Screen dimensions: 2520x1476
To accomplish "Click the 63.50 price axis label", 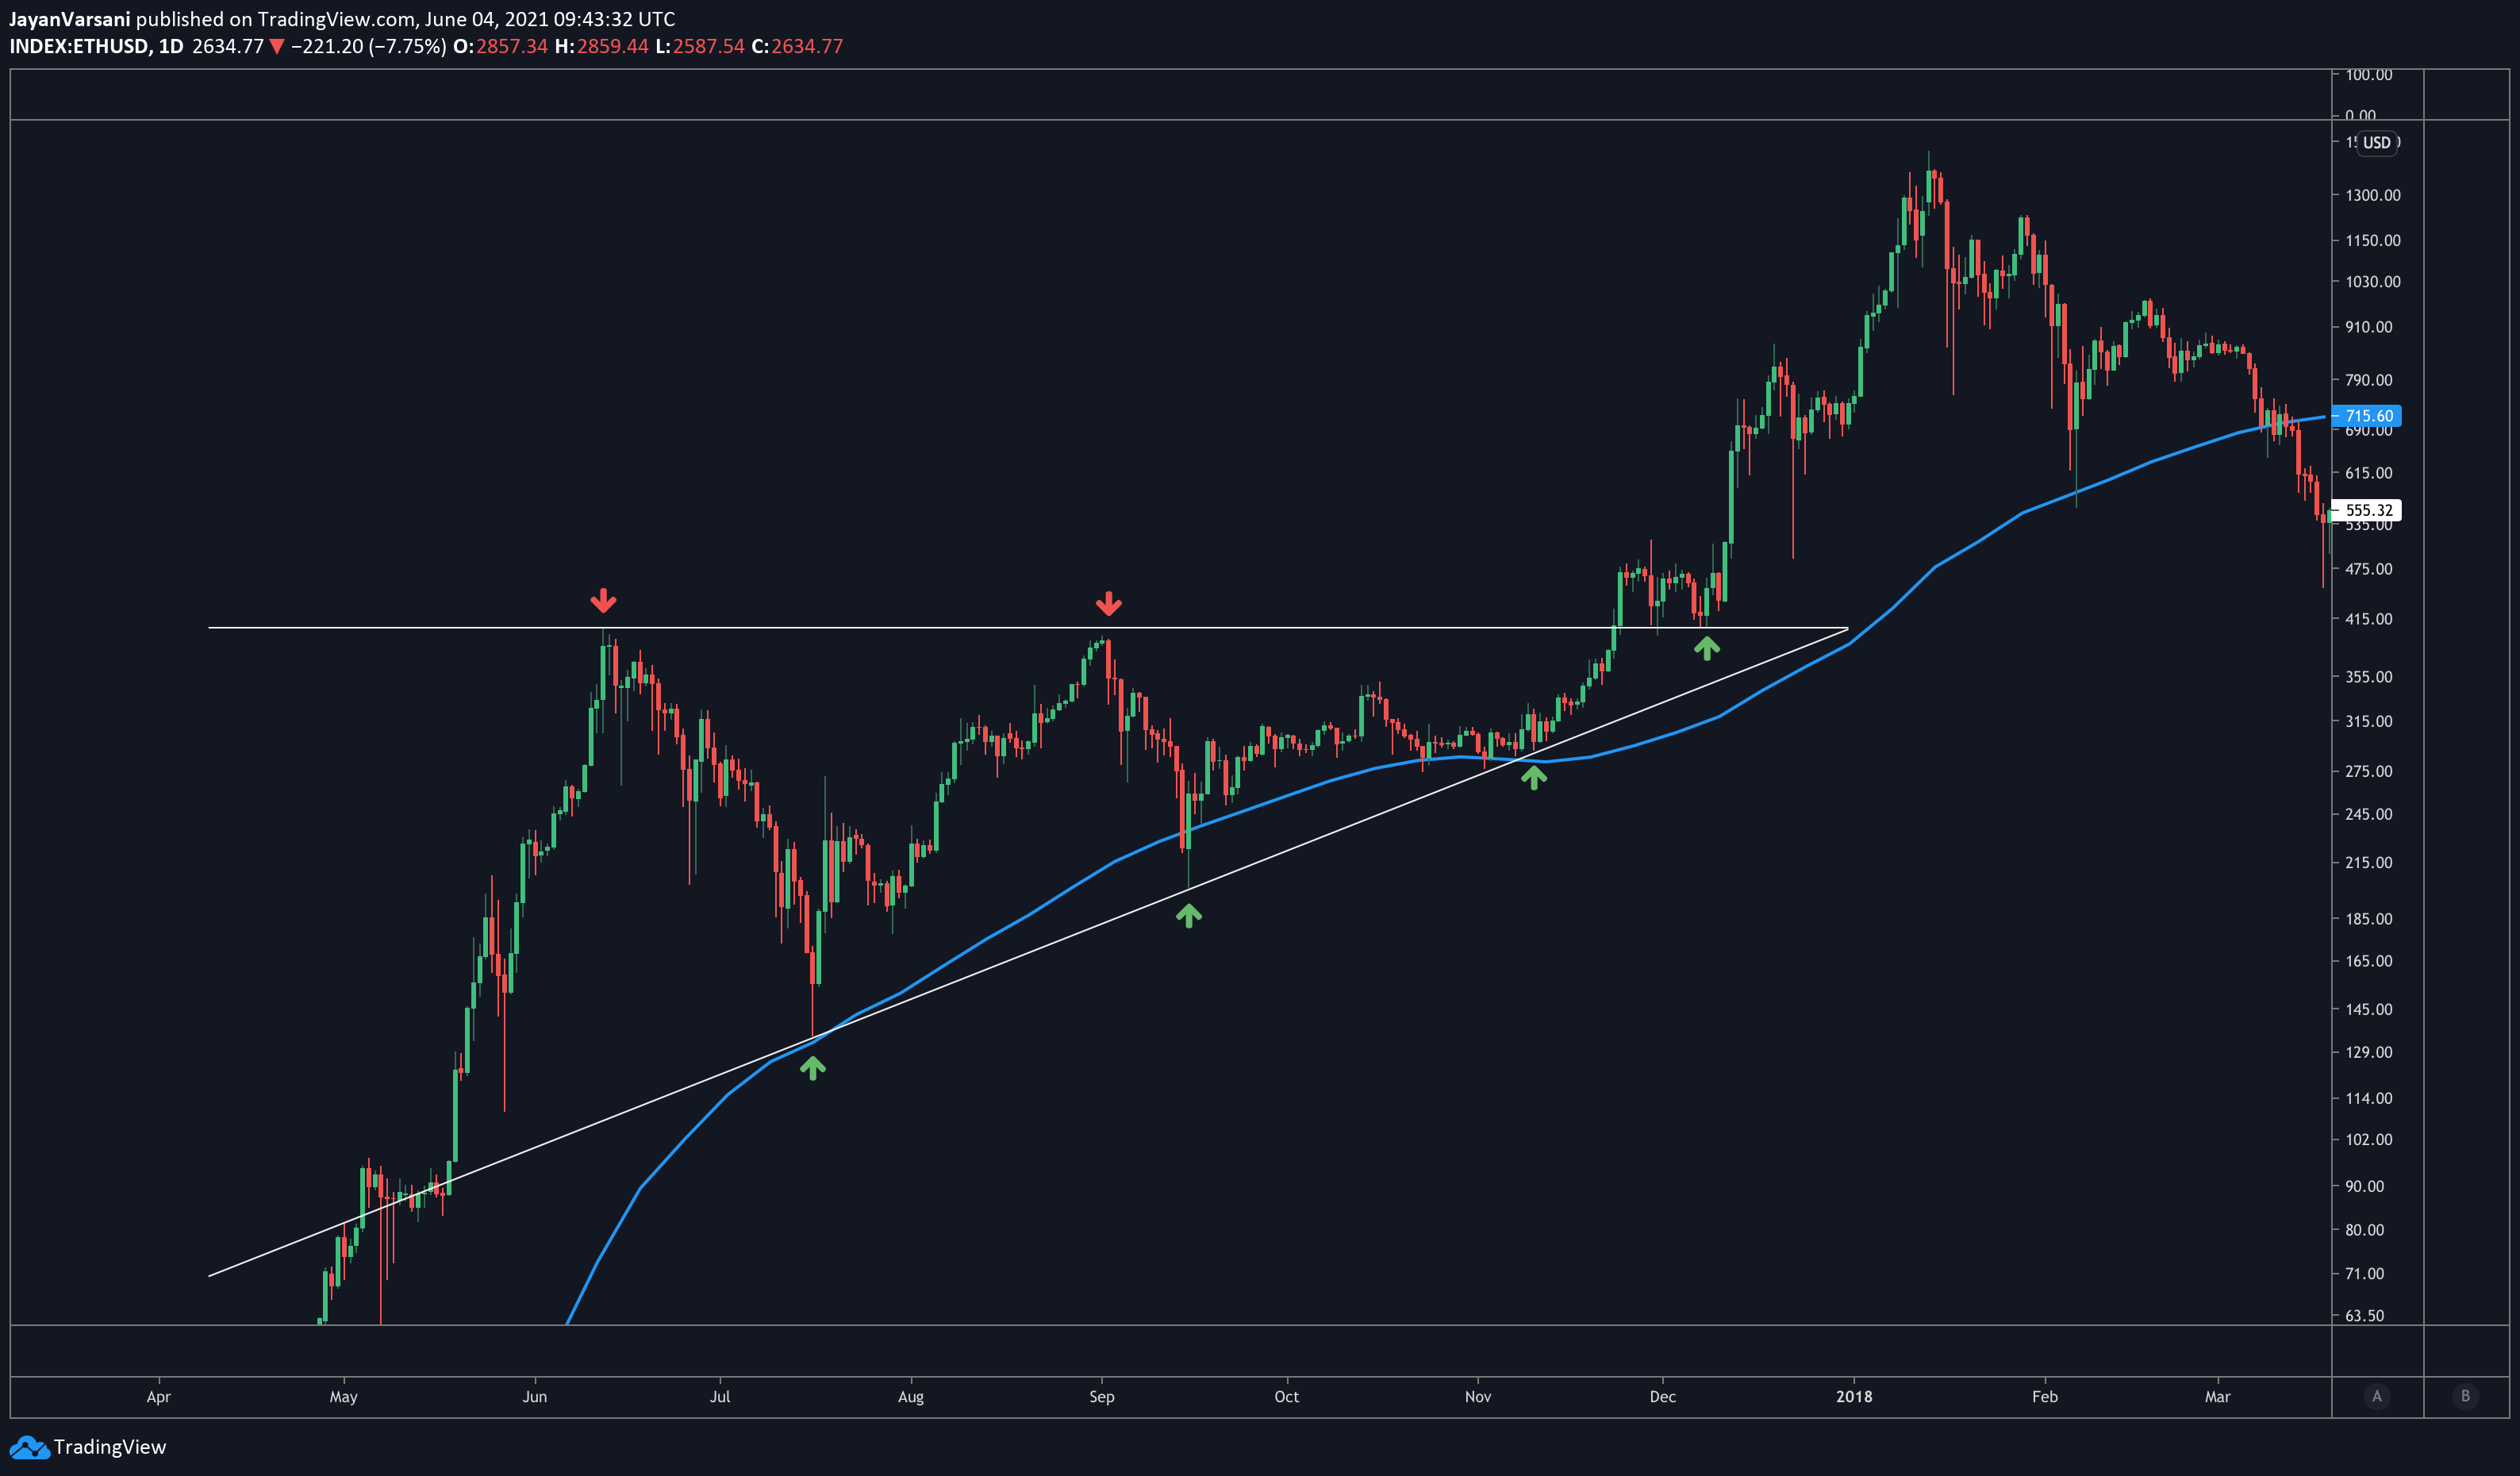I will point(2365,1315).
